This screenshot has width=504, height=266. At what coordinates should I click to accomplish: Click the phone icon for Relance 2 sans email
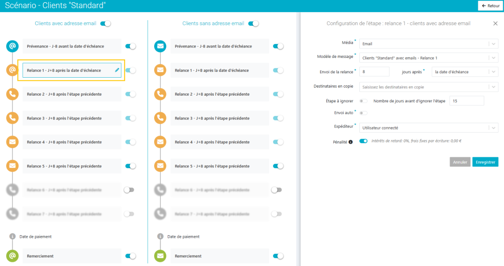pos(160,94)
